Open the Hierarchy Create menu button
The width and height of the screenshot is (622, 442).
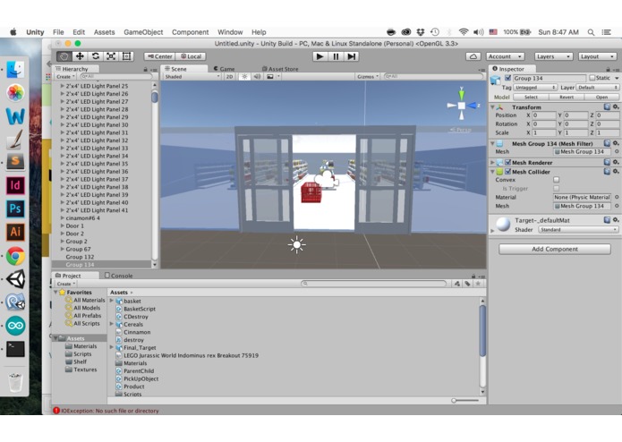point(65,77)
